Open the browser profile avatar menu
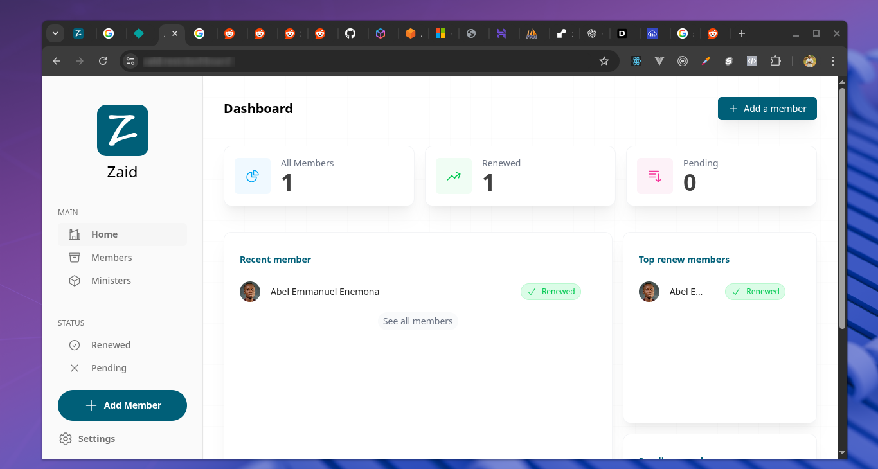 pyautogui.click(x=809, y=60)
